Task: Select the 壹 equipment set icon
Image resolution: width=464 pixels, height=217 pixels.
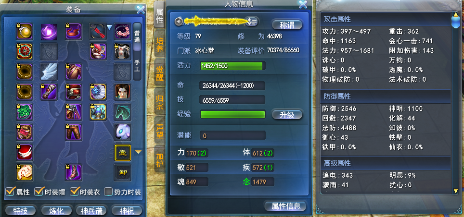Action: pos(123,152)
